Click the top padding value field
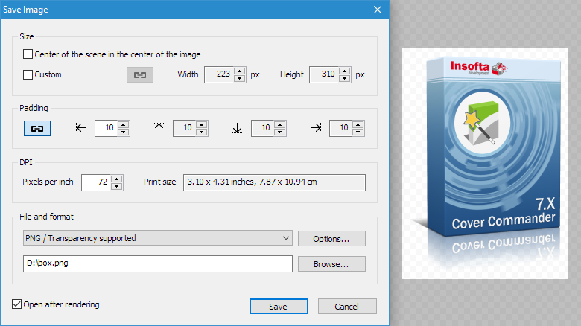Screen dimensions: 581x326 (185, 129)
